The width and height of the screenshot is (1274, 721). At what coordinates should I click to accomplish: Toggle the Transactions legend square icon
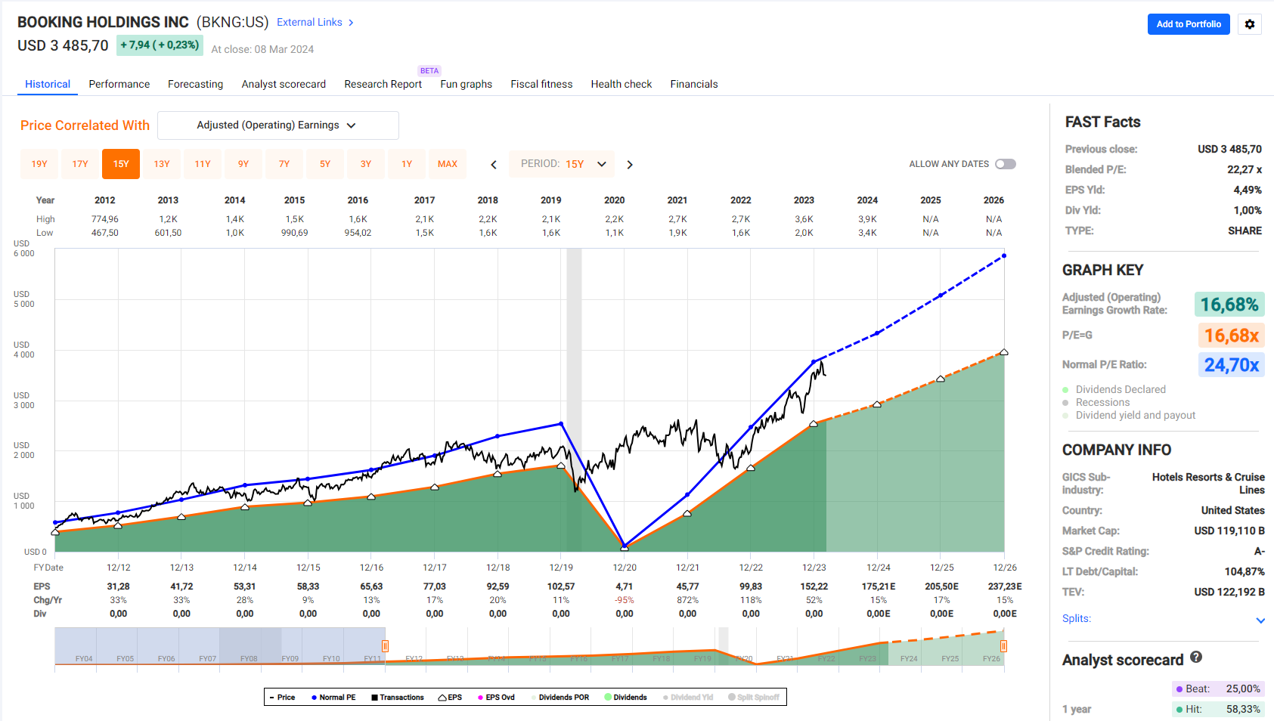click(374, 698)
